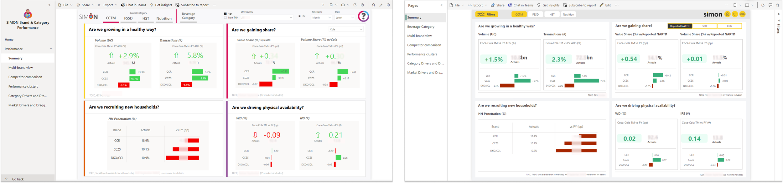
Task: Open more options ellipsis in right report
Action: coord(617,5)
